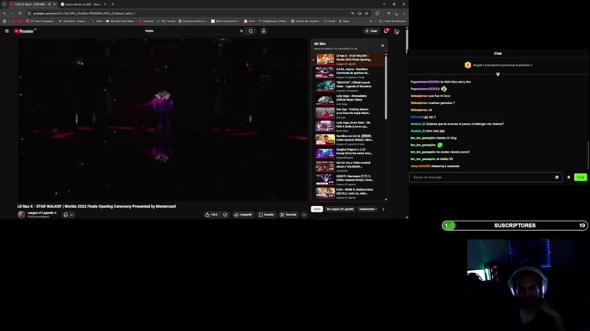Clear the YouTube search text
The height and width of the screenshot is (331, 590).
click(x=241, y=31)
